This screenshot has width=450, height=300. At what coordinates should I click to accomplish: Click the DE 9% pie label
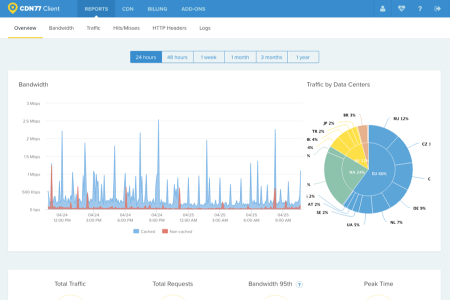click(x=419, y=208)
